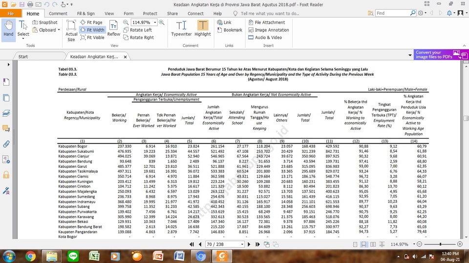This screenshot has height=263, width=469.
Task: Print the document via quick access toolbar
Action: [x=30, y=4]
